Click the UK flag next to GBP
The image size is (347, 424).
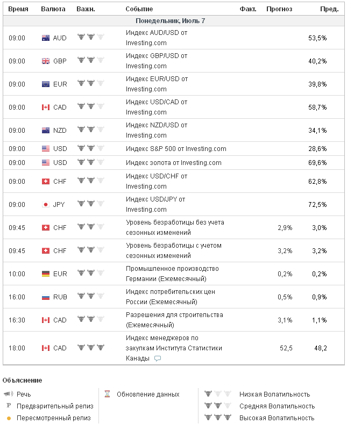(x=46, y=61)
